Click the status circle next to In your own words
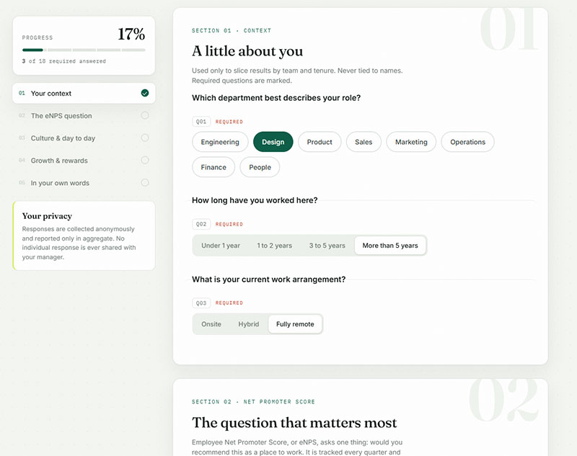577x456 pixels. [145, 183]
